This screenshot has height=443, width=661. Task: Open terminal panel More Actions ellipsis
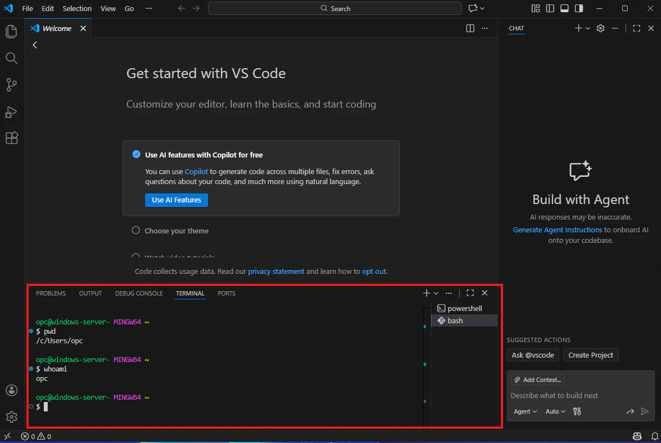(x=449, y=293)
